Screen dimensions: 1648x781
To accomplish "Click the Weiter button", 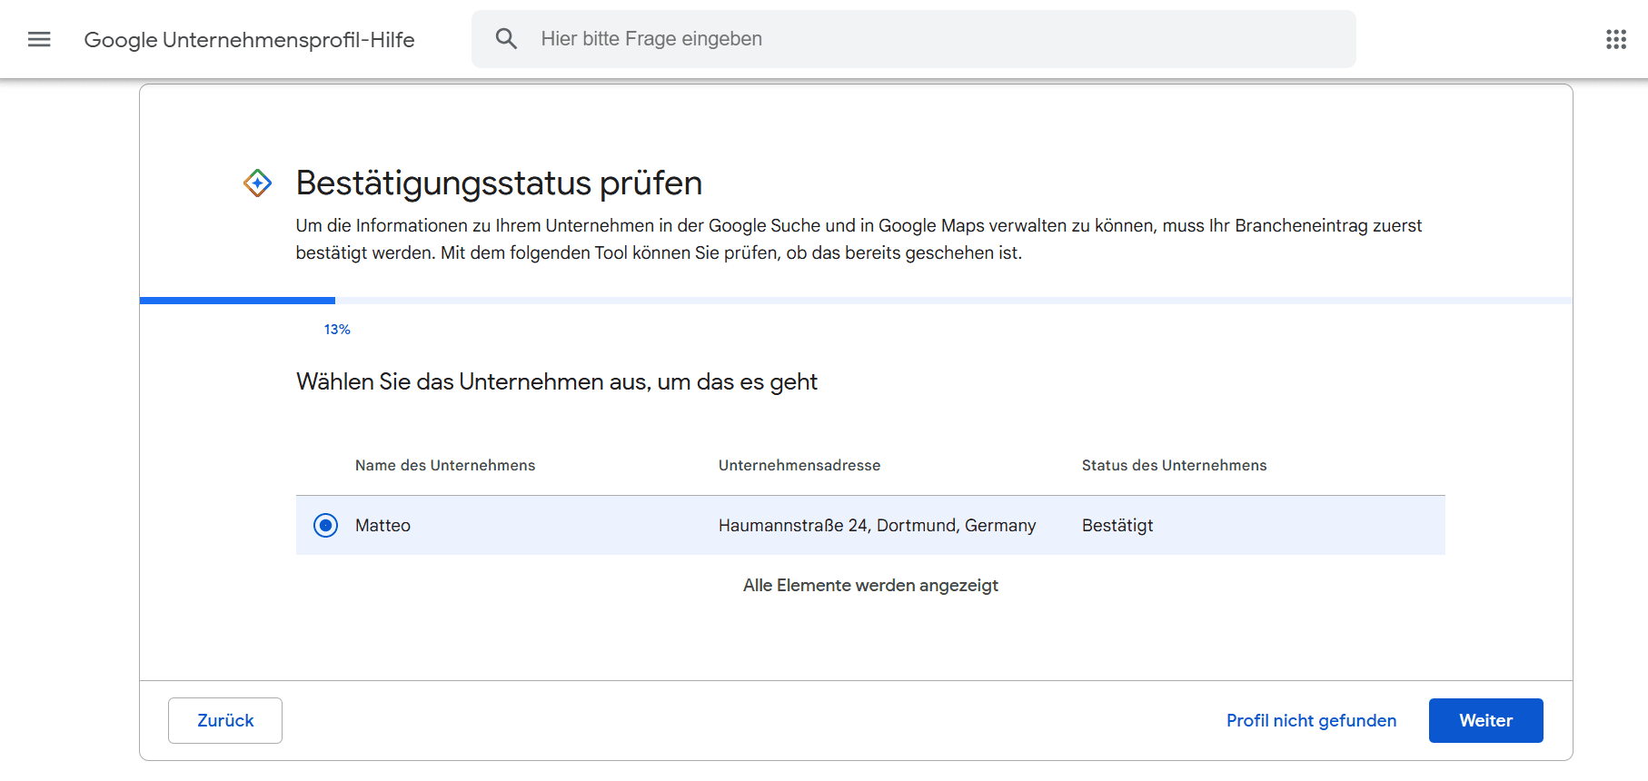I will (1485, 720).
